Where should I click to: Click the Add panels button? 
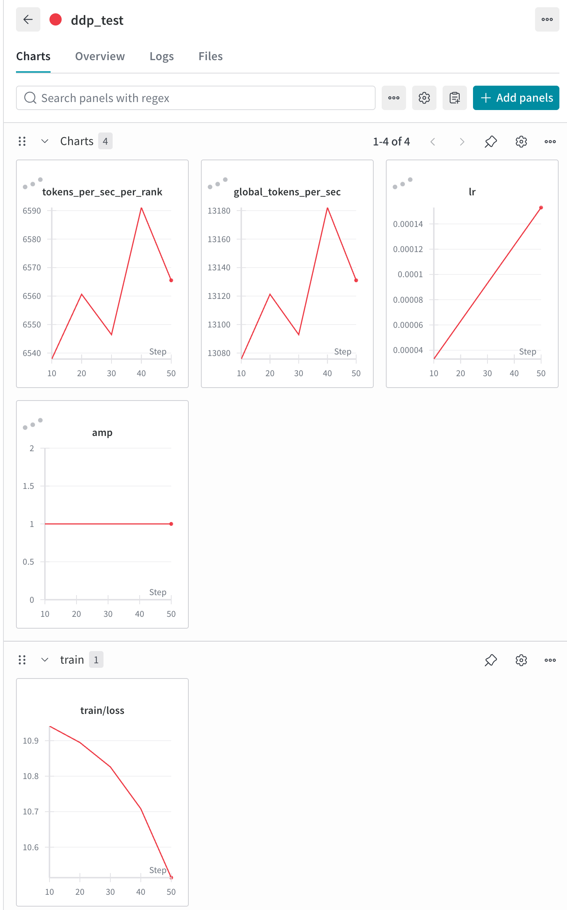click(x=516, y=98)
